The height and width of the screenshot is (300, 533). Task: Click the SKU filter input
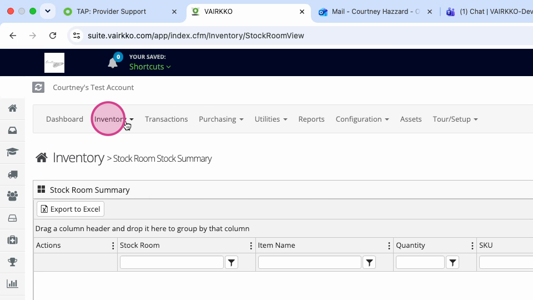pos(506,262)
